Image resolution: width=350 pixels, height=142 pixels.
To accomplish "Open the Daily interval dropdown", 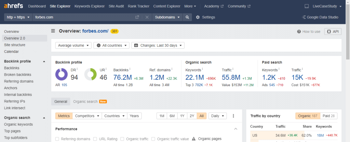I will pyautogui.click(x=218, y=116).
